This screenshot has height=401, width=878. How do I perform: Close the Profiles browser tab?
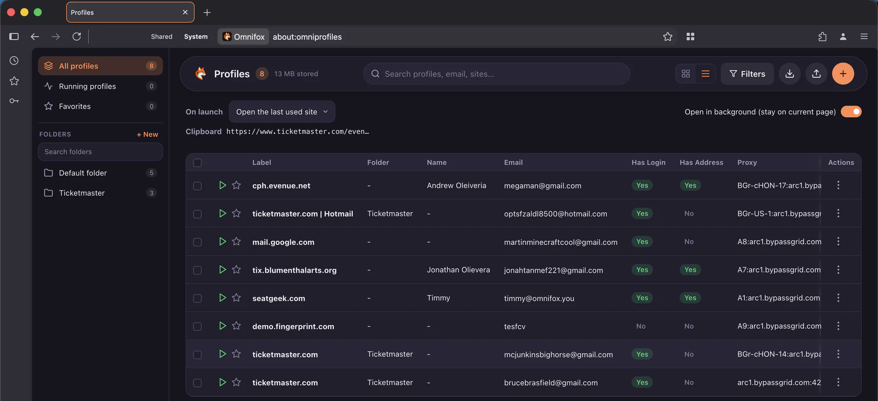click(185, 12)
